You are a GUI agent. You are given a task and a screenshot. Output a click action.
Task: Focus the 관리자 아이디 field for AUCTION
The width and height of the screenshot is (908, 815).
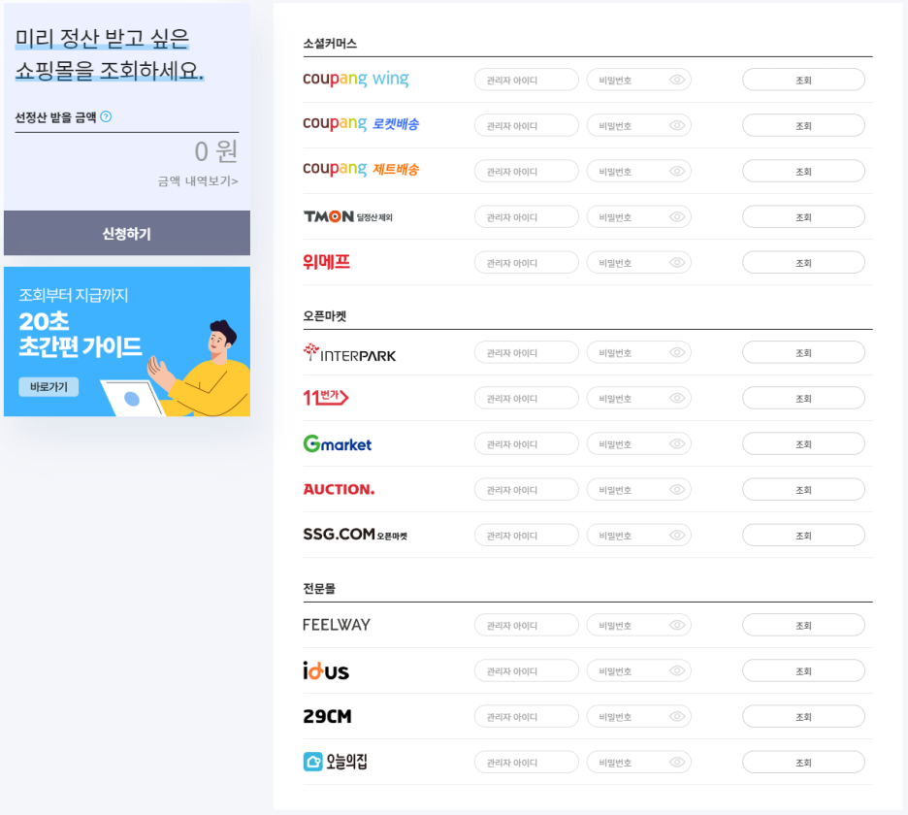tap(527, 490)
